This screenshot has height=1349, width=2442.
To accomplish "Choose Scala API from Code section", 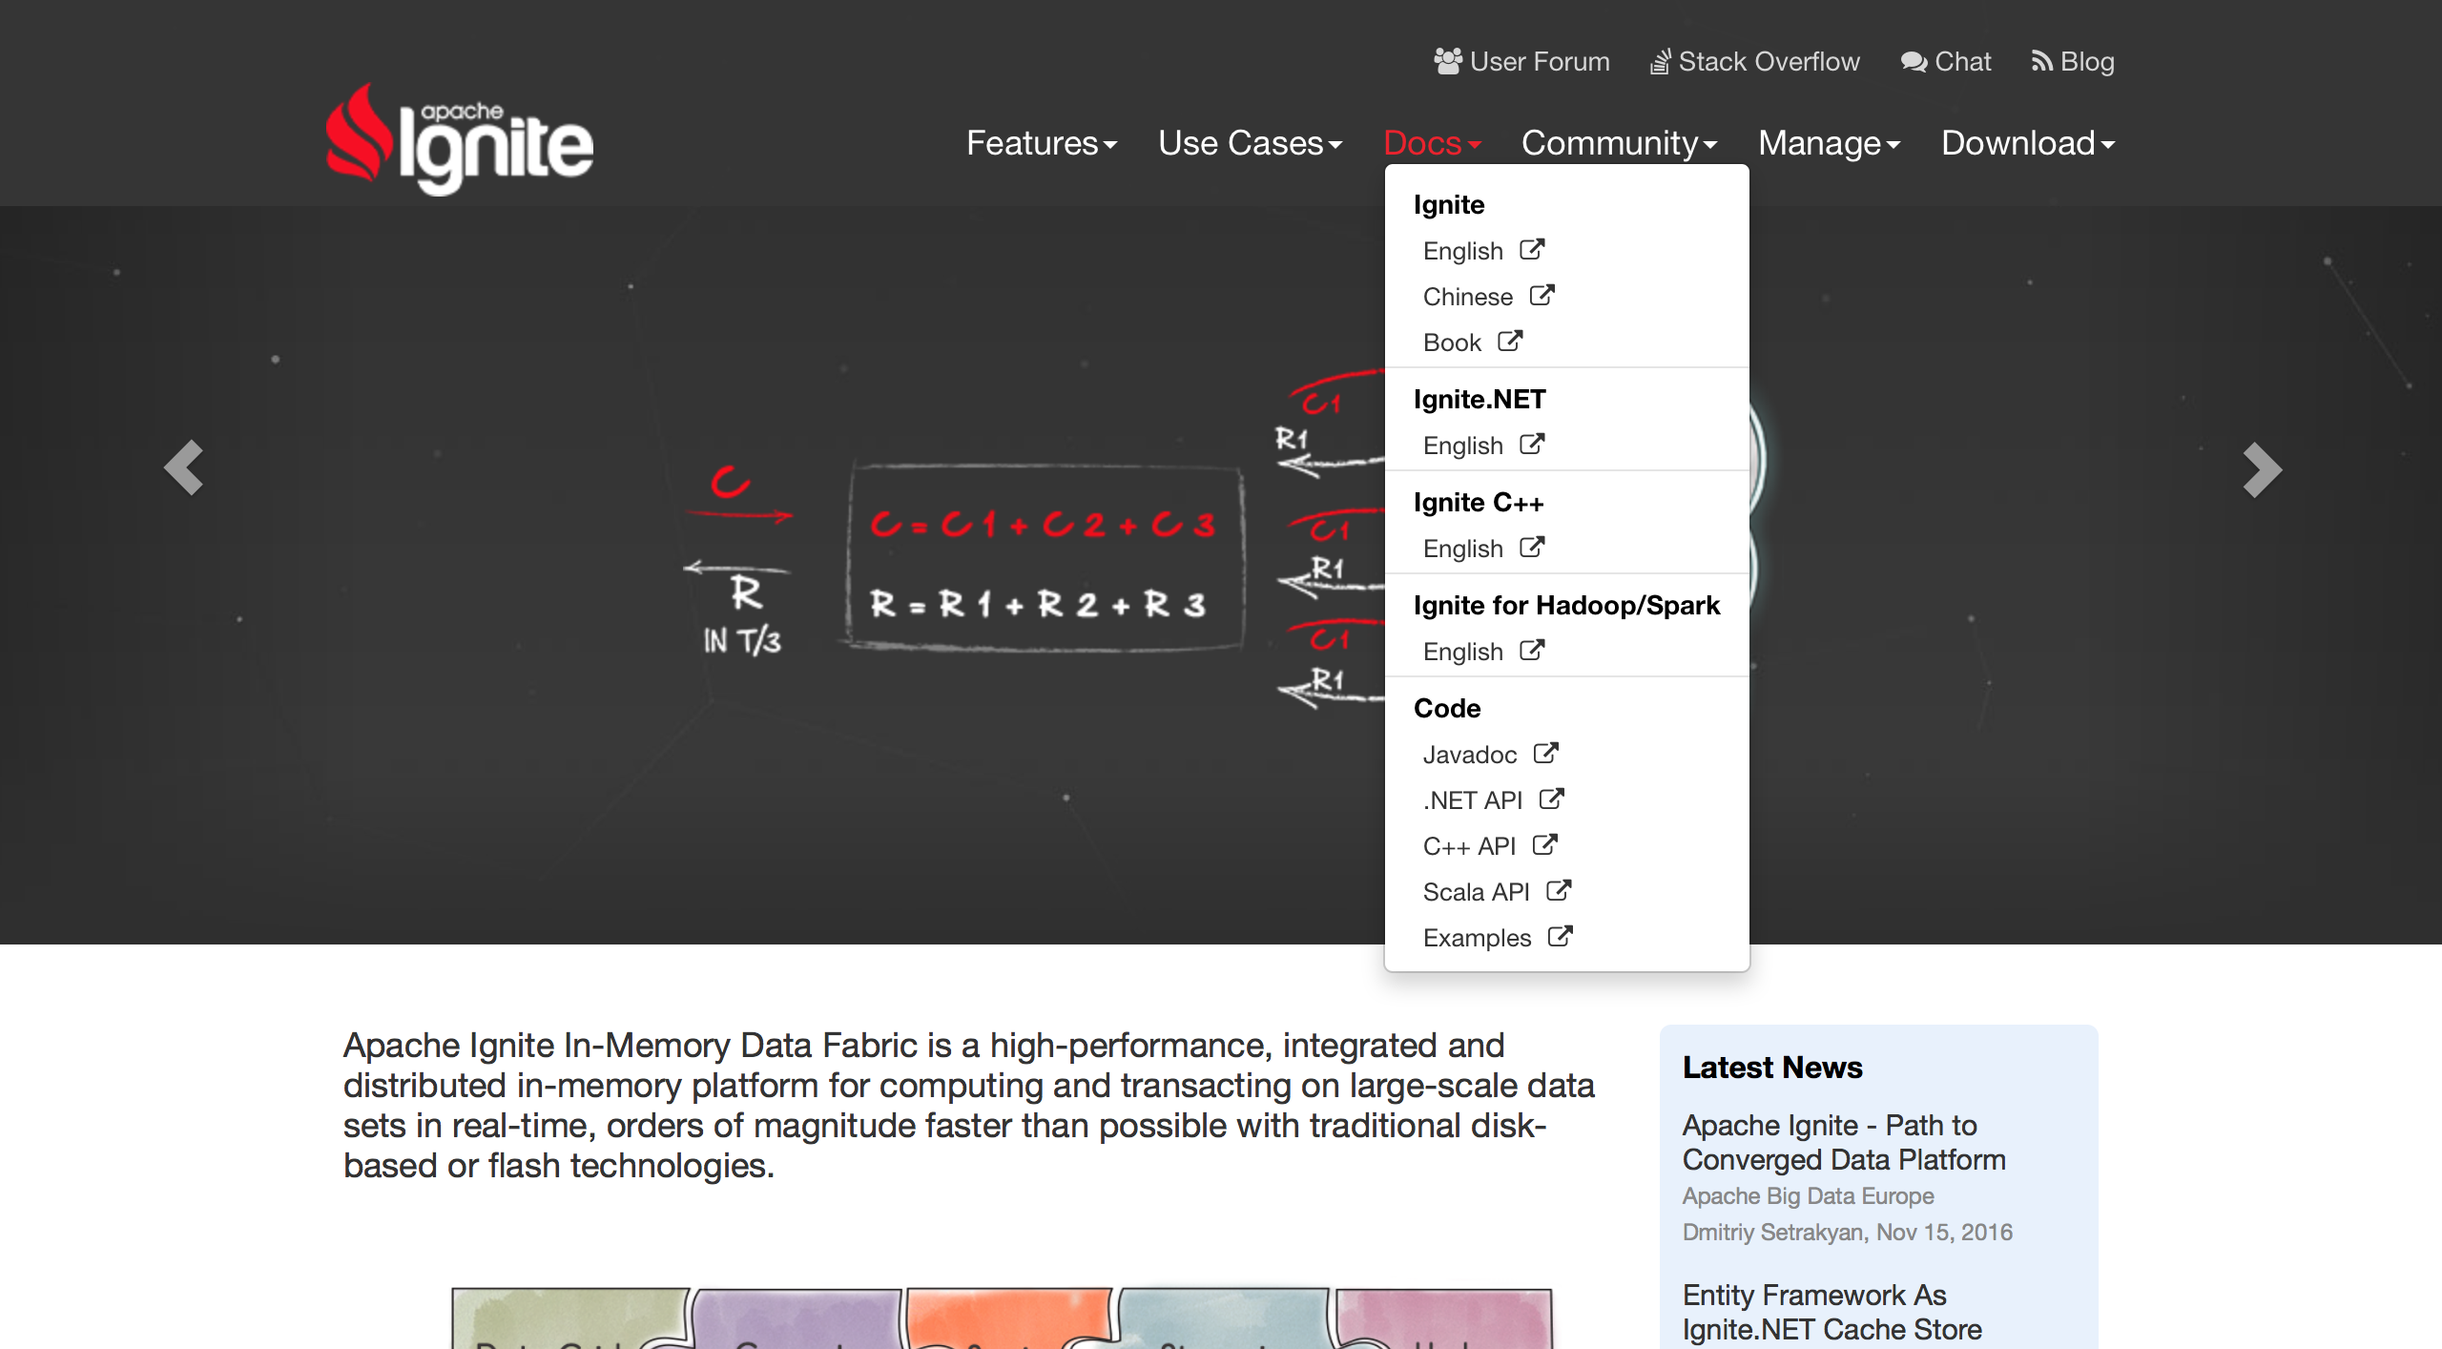I will (x=1476, y=892).
